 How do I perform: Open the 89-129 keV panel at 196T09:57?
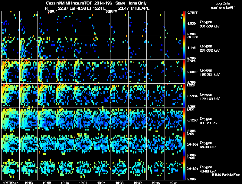(11, 120)
